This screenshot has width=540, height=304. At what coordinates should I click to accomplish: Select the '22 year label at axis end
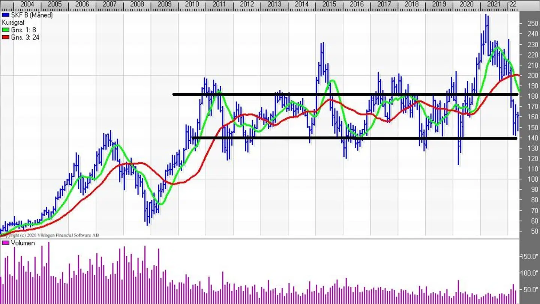coord(512,4)
